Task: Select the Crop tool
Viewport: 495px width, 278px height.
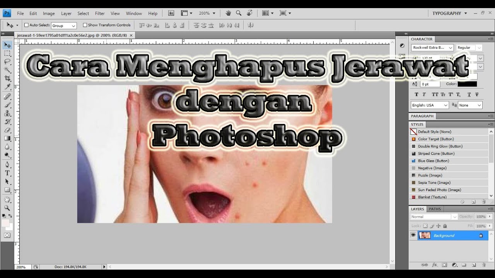Action: (x=7, y=78)
